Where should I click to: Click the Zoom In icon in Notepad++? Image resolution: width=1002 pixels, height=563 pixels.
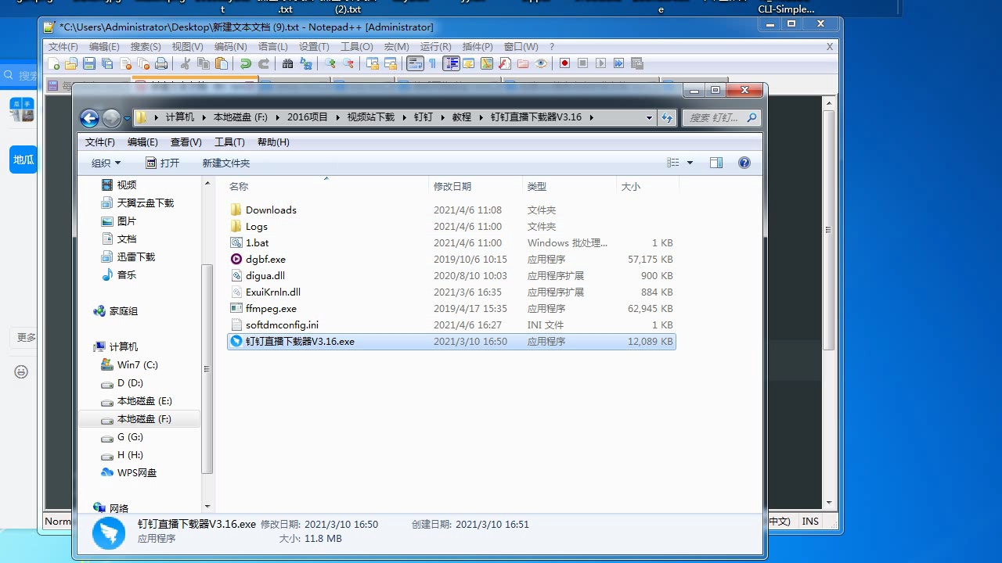[x=330, y=63]
